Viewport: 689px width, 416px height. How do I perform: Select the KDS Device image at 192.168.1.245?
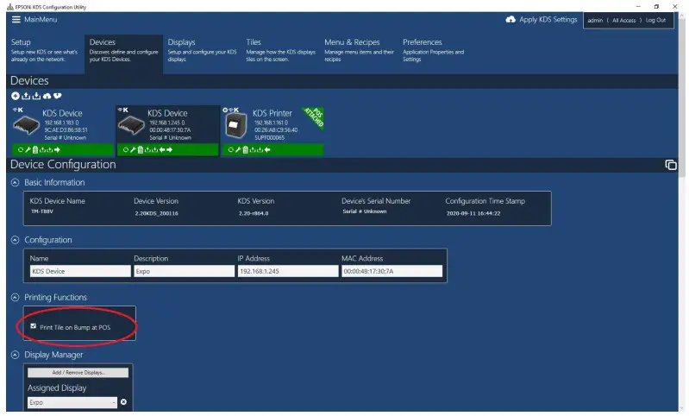(x=131, y=125)
